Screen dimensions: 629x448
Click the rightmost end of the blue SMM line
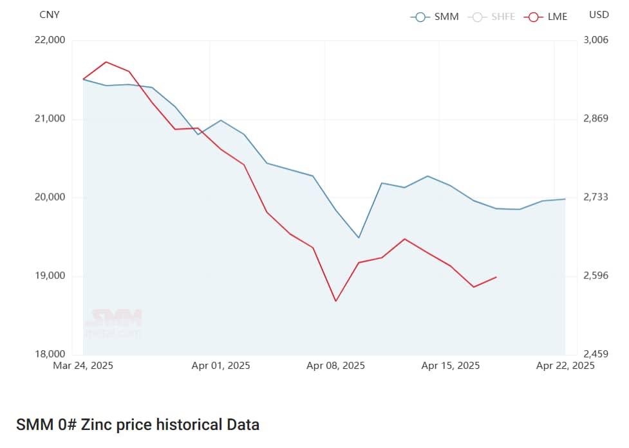point(565,199)
